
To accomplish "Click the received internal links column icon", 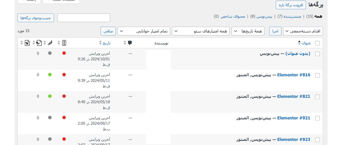I will (x=27, y=43).
